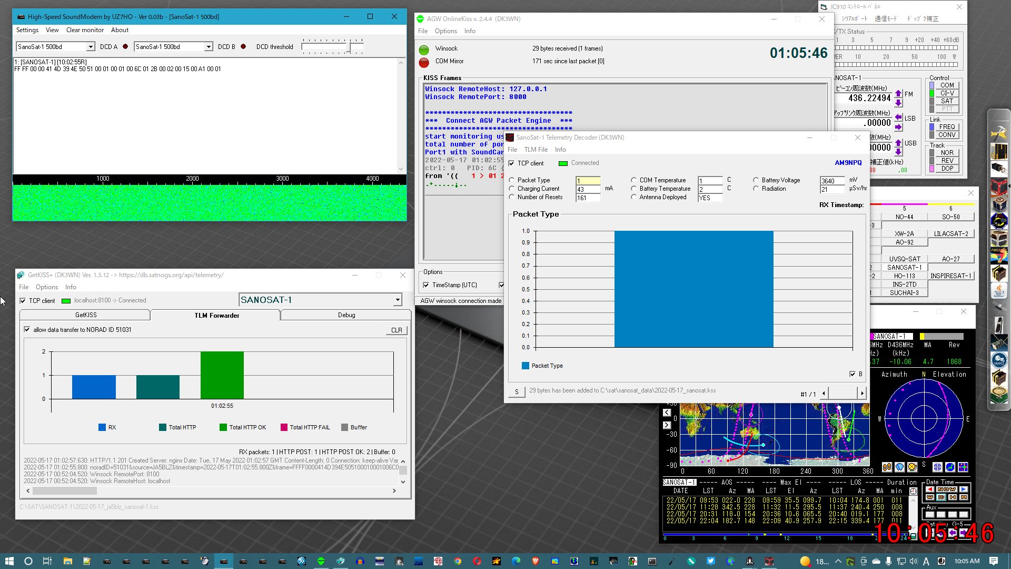Adjust the DCD threshold slider

tap(349, 47)
